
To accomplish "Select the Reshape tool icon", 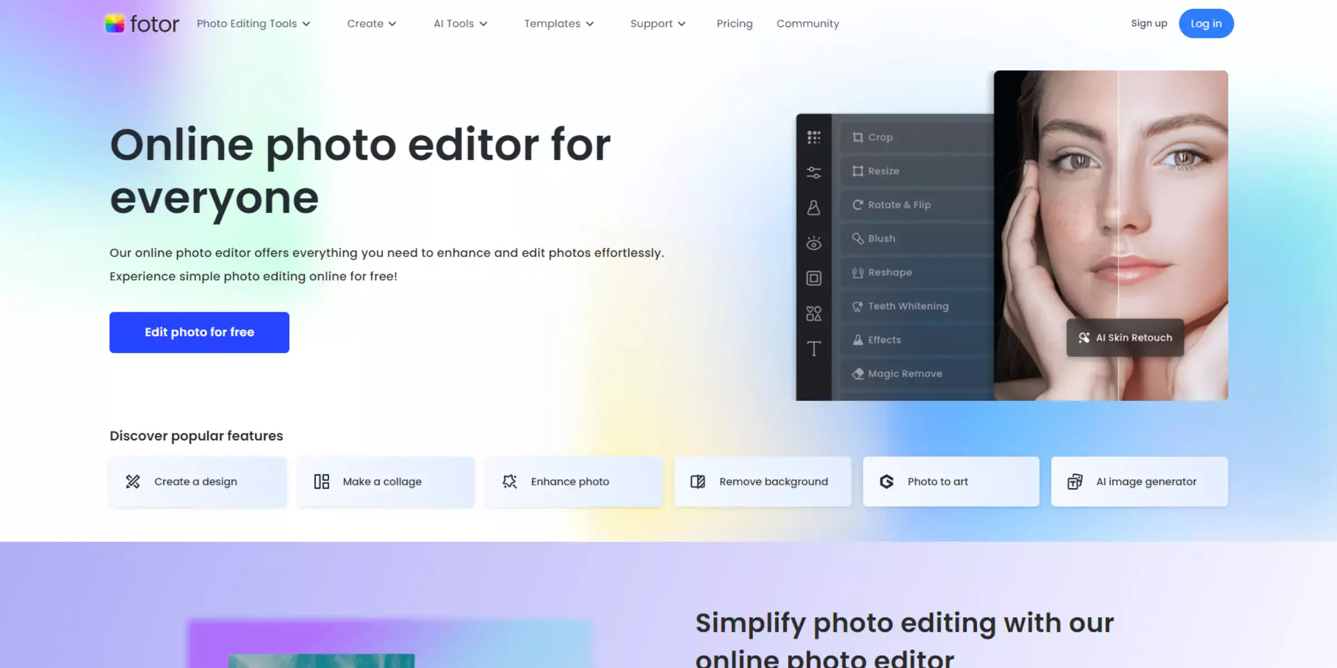I will (858, 271).
